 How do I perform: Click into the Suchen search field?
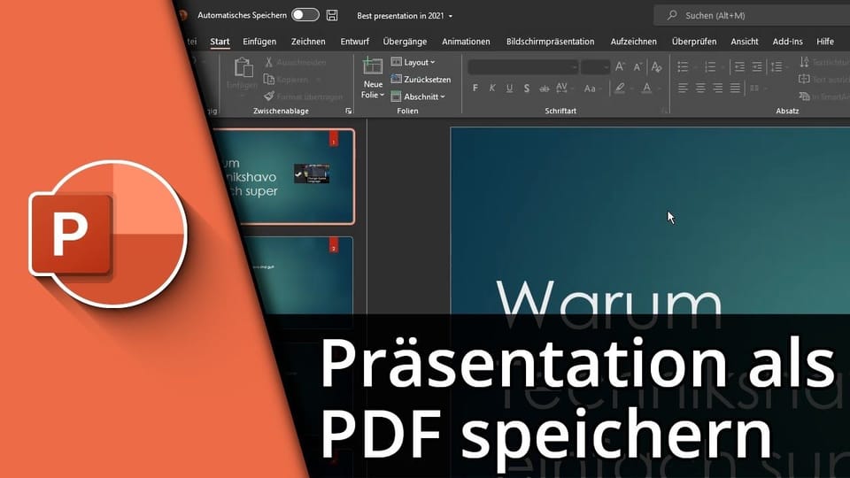click(753, 15)
